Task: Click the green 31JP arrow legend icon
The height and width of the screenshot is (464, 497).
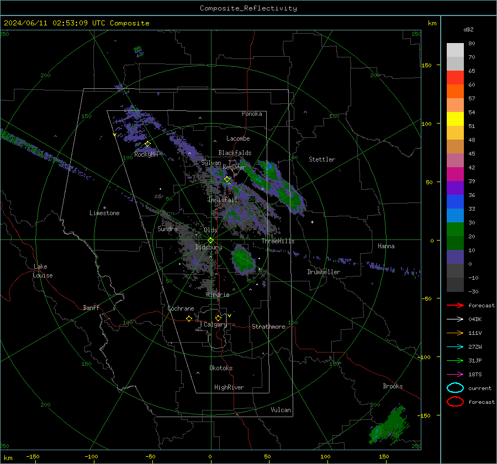Action: tap(455, 360)
